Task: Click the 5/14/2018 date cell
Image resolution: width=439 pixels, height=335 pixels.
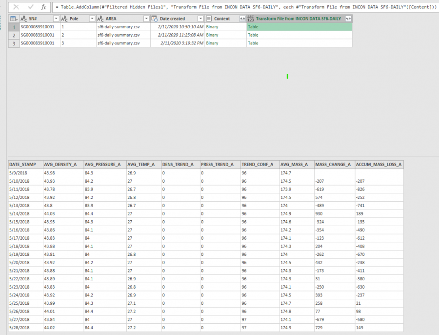Action: (25, 213)
